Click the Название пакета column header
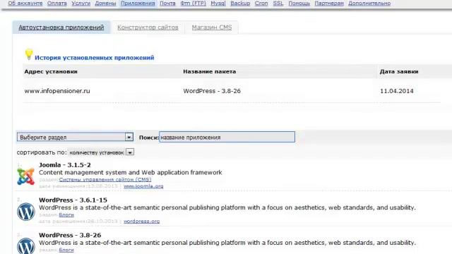452x254 pixels. (x=209, y=72)
